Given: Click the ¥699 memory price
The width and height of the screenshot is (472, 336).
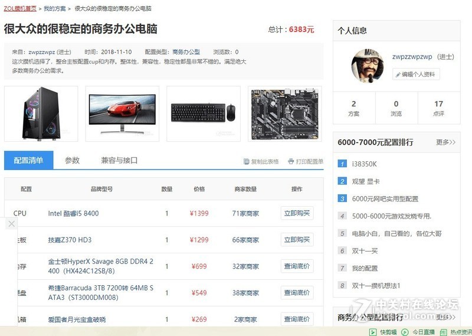Looking at the screenshot, I should tap(199, 266).
